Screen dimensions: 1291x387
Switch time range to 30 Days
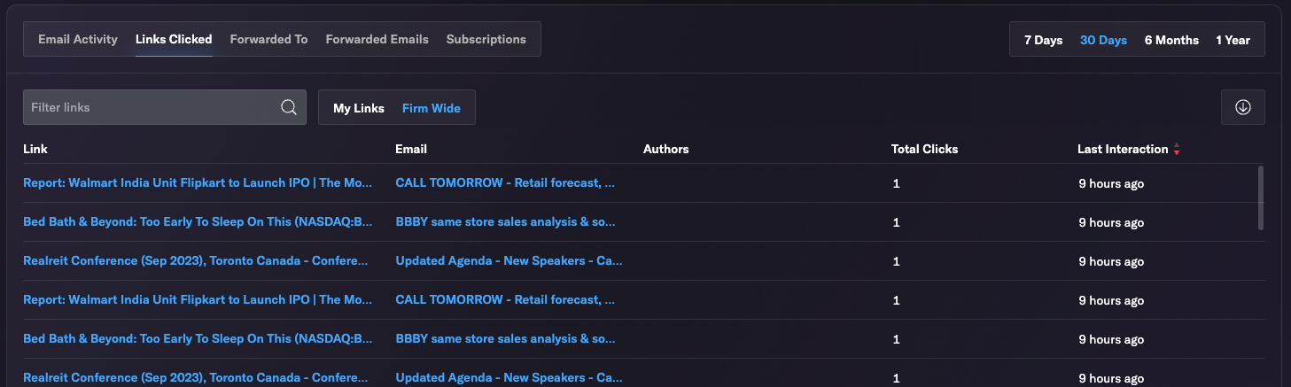(1103, 40)
